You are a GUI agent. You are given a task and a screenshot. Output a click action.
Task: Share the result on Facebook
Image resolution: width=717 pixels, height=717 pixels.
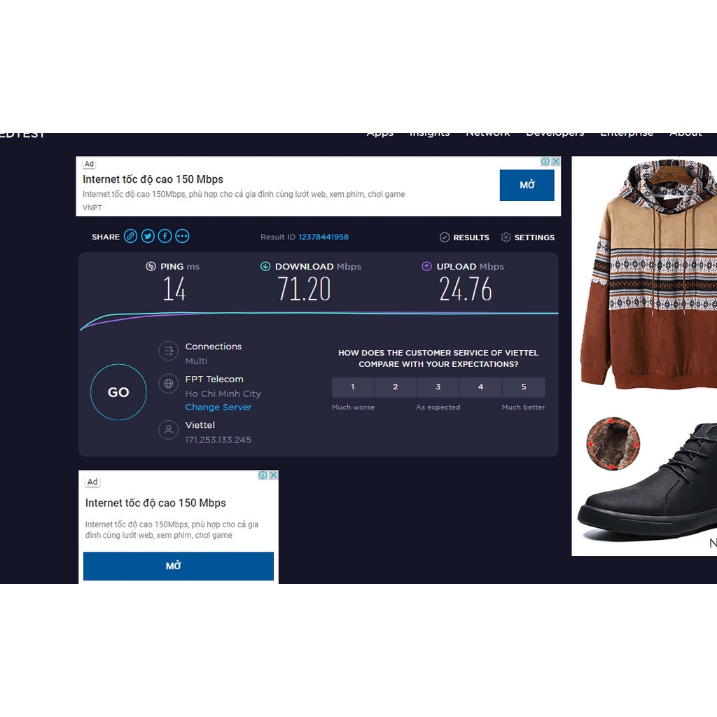tap(165, 237)
